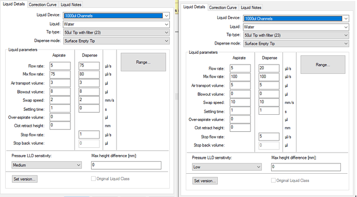Click aspirate Mix flow rate field showing 100
The image size is (357, 197).
click(x=240, y=77)
